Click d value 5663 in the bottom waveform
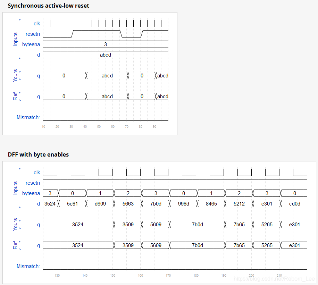Viewport: 318px width, 285px height. pos(128,204)
